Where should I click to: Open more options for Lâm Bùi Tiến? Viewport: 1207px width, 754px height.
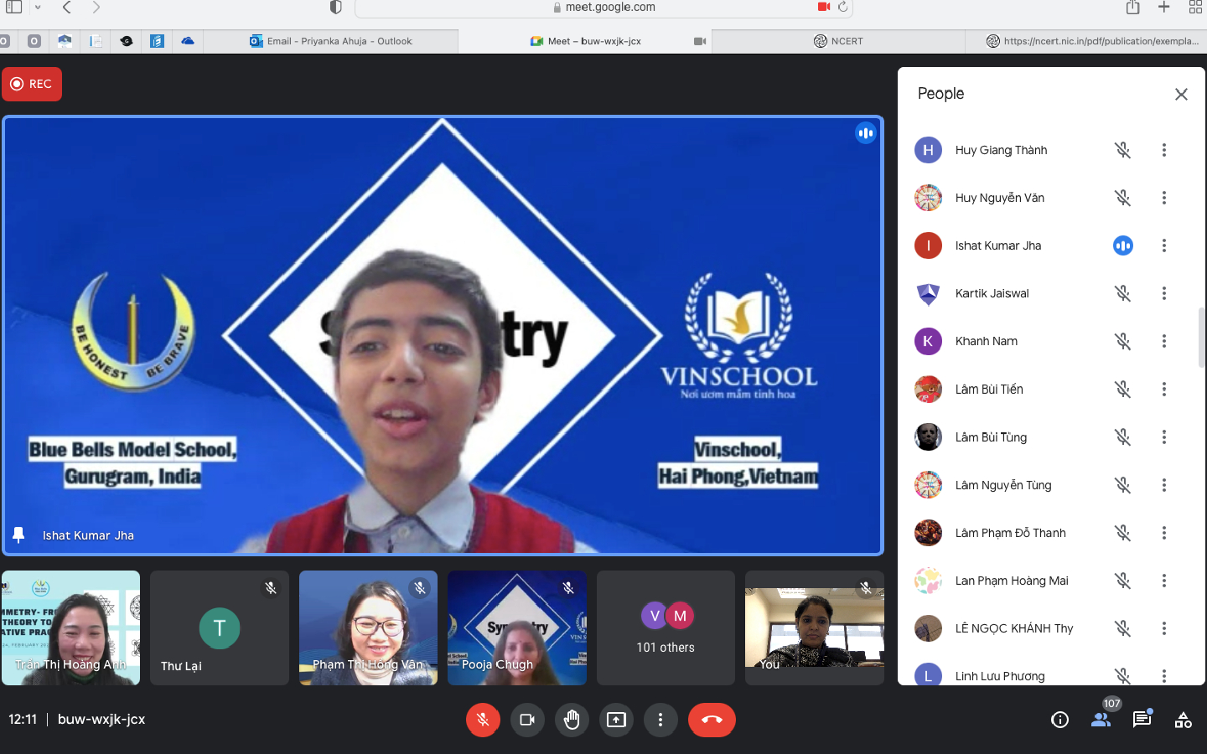1163,389
